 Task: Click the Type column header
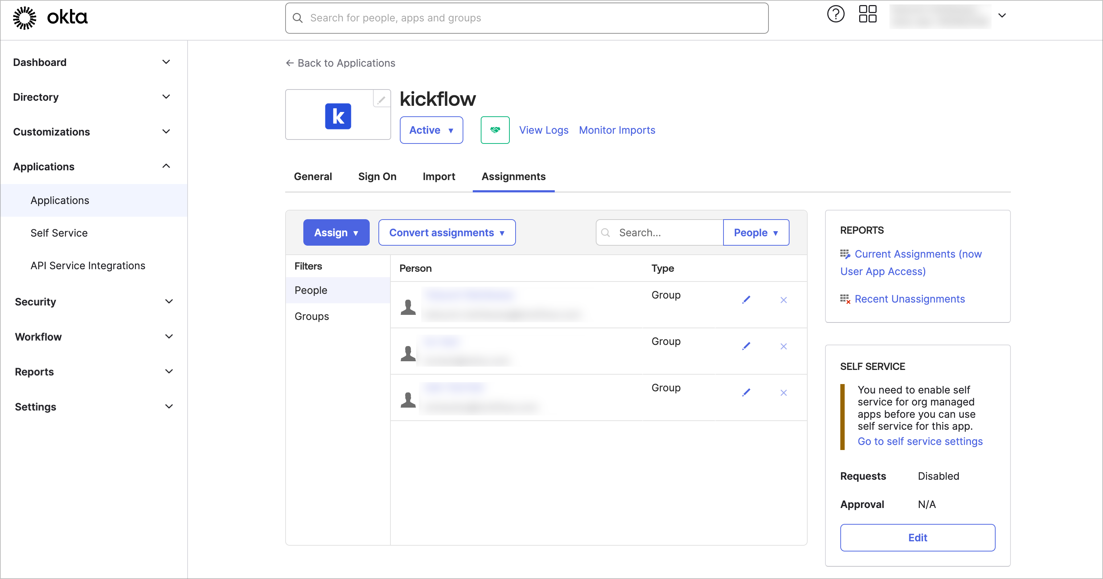click(x=663, y=268)
